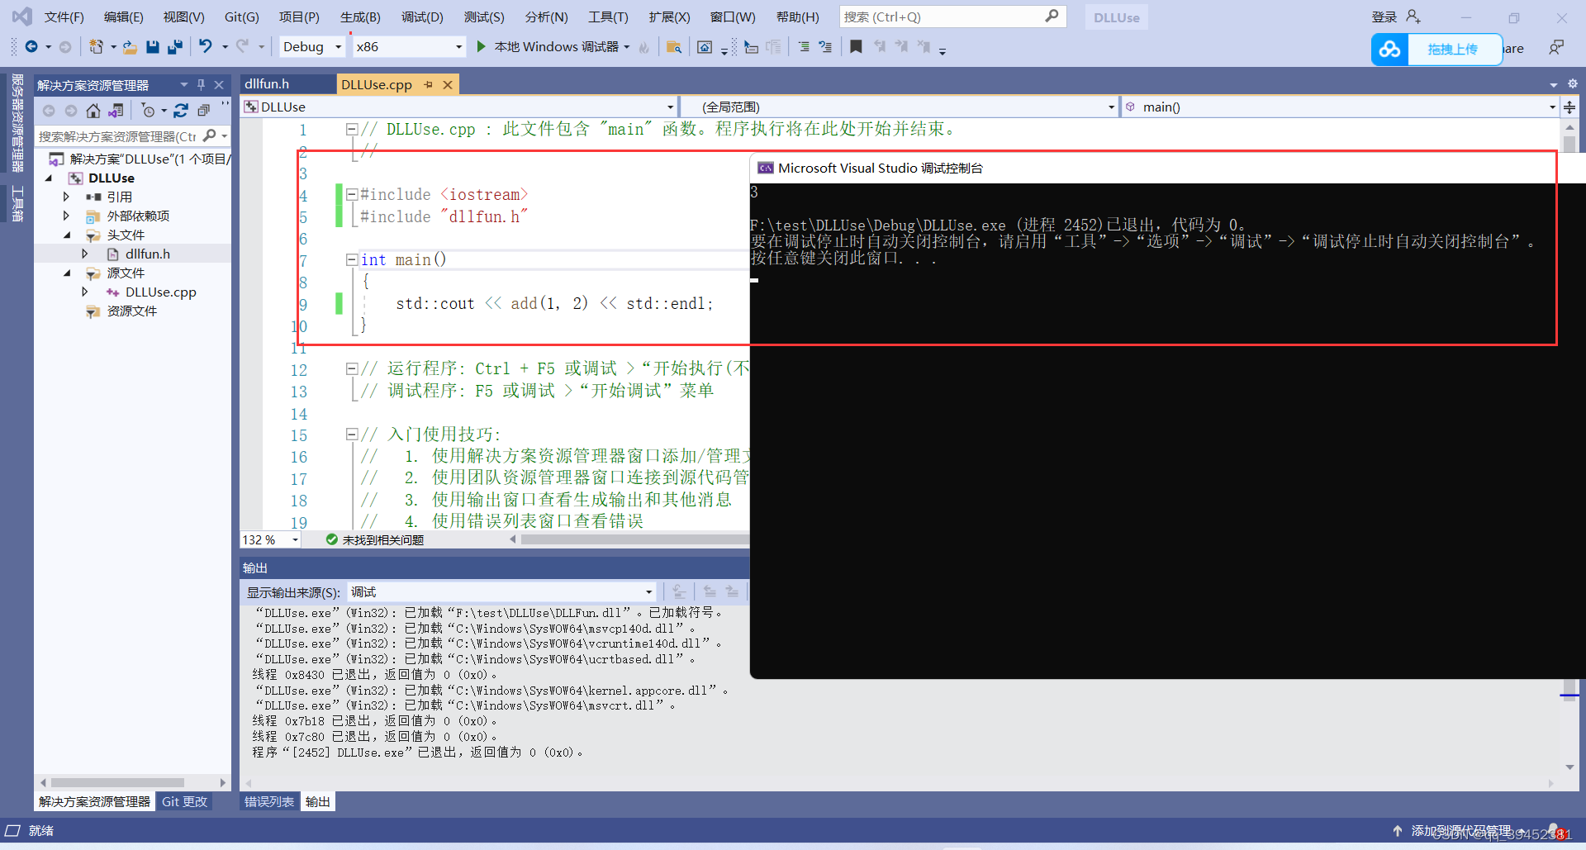Toggle a bookmark with the bookmark icon
Screen dimensions: 1586x850
coord(856,47)
